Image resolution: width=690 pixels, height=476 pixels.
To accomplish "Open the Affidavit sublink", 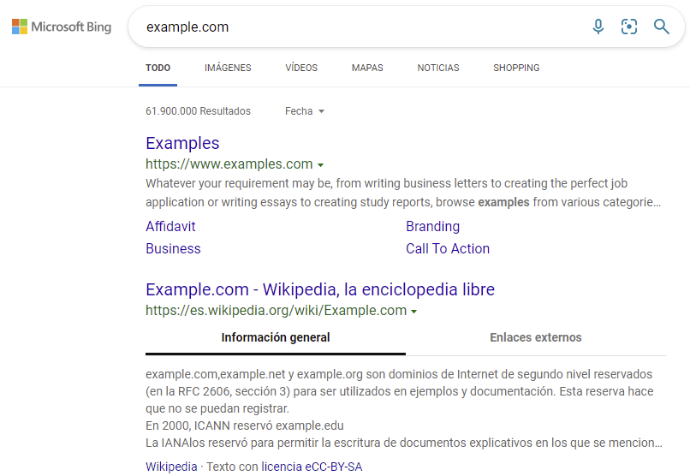I will [x=170, y=226].
